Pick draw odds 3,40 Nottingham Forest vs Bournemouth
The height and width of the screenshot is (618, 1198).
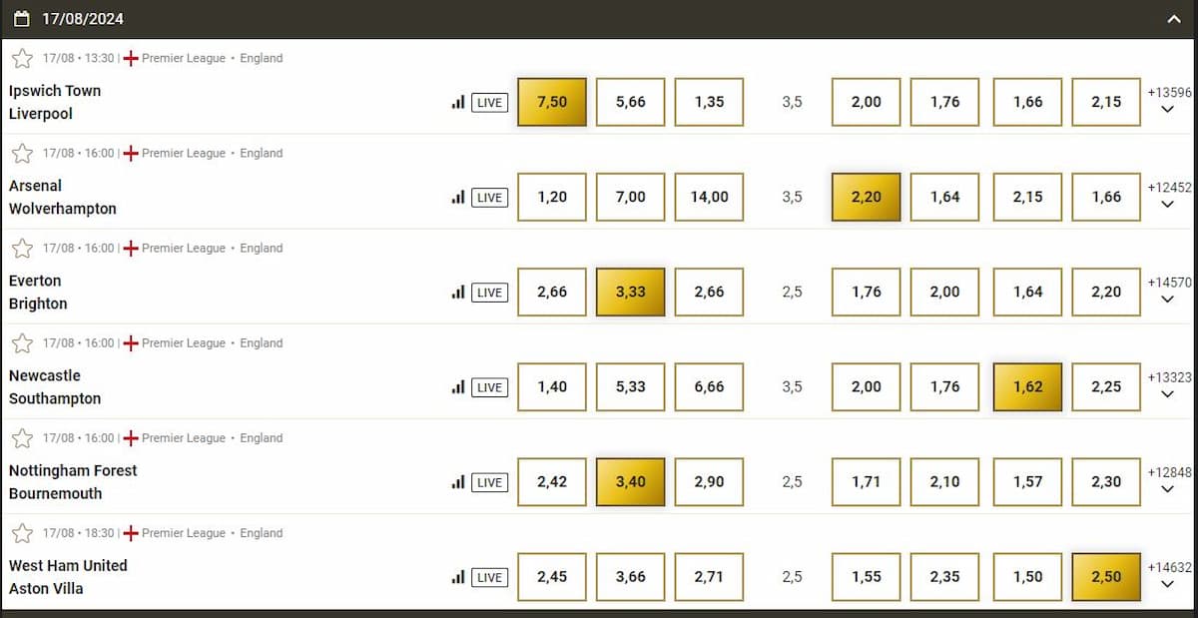tap(630, 482)
